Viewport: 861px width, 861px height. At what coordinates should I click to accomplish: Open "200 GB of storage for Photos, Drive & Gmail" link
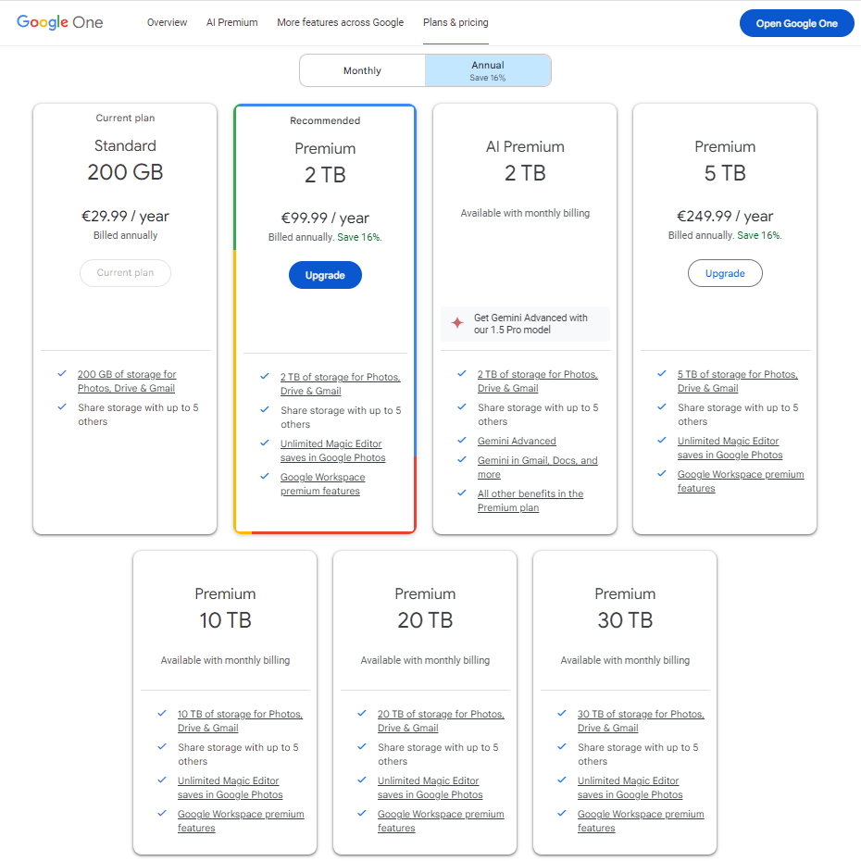[127, 381]
